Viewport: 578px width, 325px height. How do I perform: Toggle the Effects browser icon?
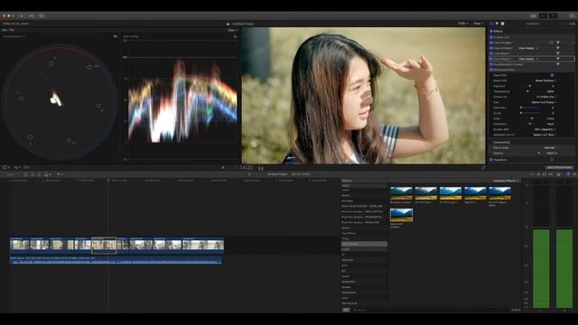pos(568,174)
